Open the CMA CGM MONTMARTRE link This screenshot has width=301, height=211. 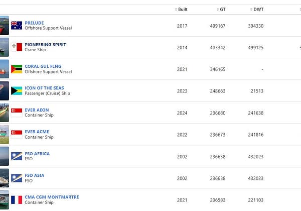tap(52, 197)
